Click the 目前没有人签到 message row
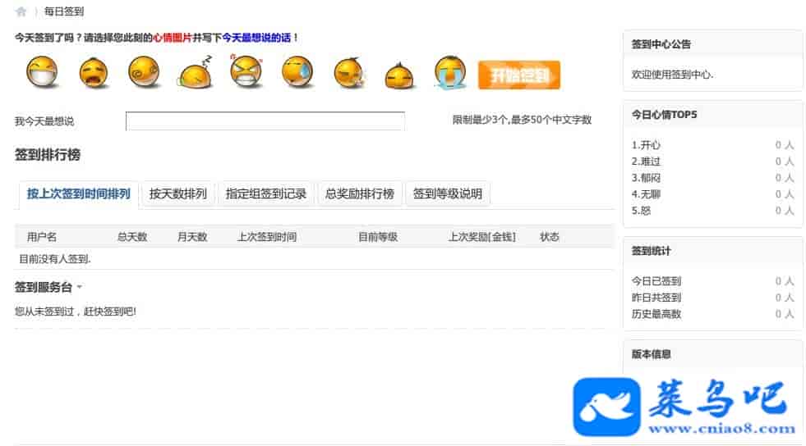Screen dimensions: 806x446 click(x=314, y=259)
